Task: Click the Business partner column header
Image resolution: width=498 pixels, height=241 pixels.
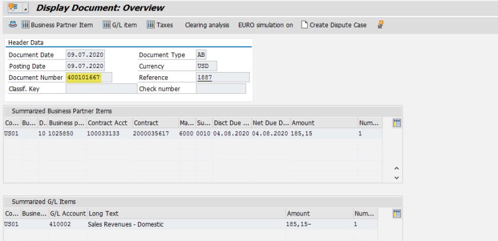Action: tap(66, 123)
